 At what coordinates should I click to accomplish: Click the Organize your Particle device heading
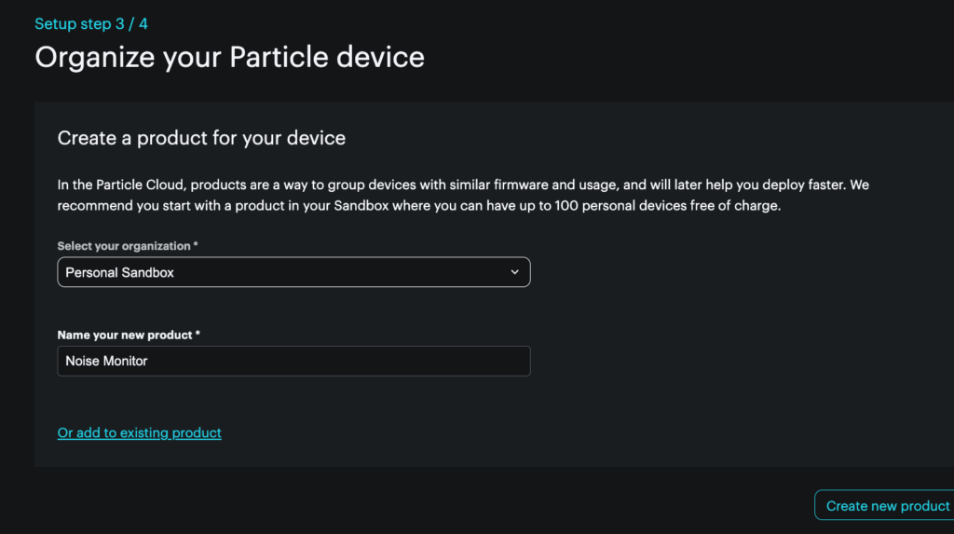click(229, 58)
